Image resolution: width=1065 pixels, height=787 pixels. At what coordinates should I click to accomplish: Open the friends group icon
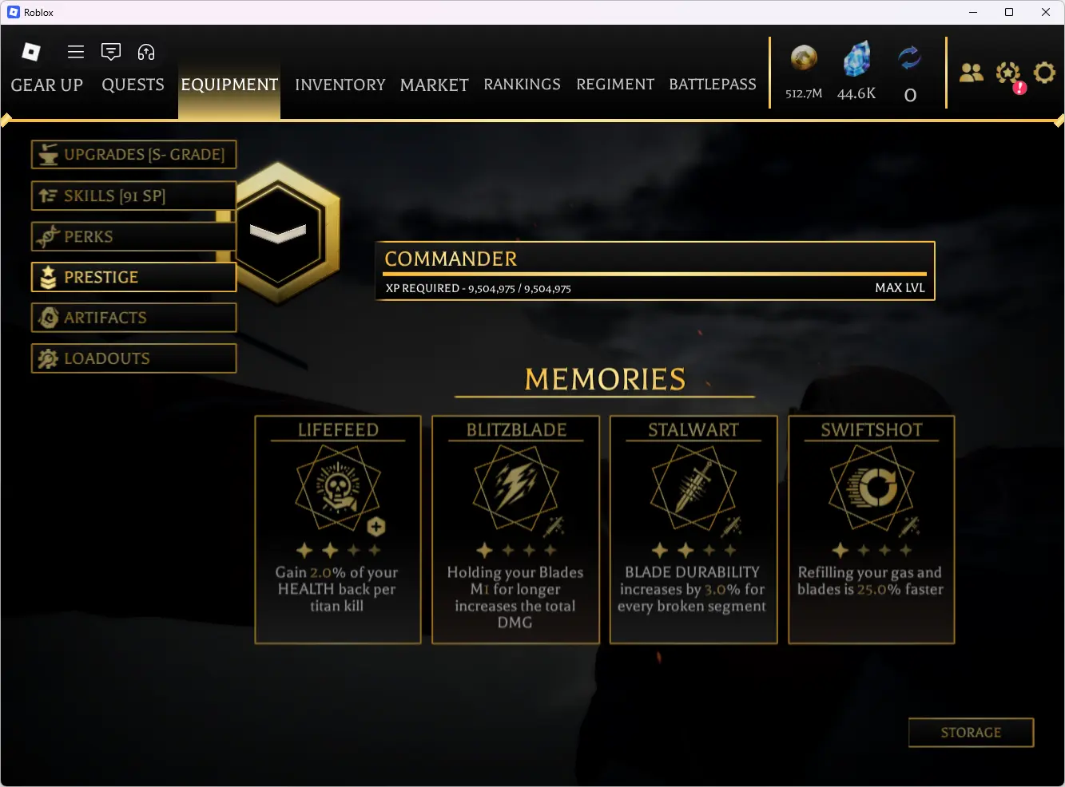[972, 73]
